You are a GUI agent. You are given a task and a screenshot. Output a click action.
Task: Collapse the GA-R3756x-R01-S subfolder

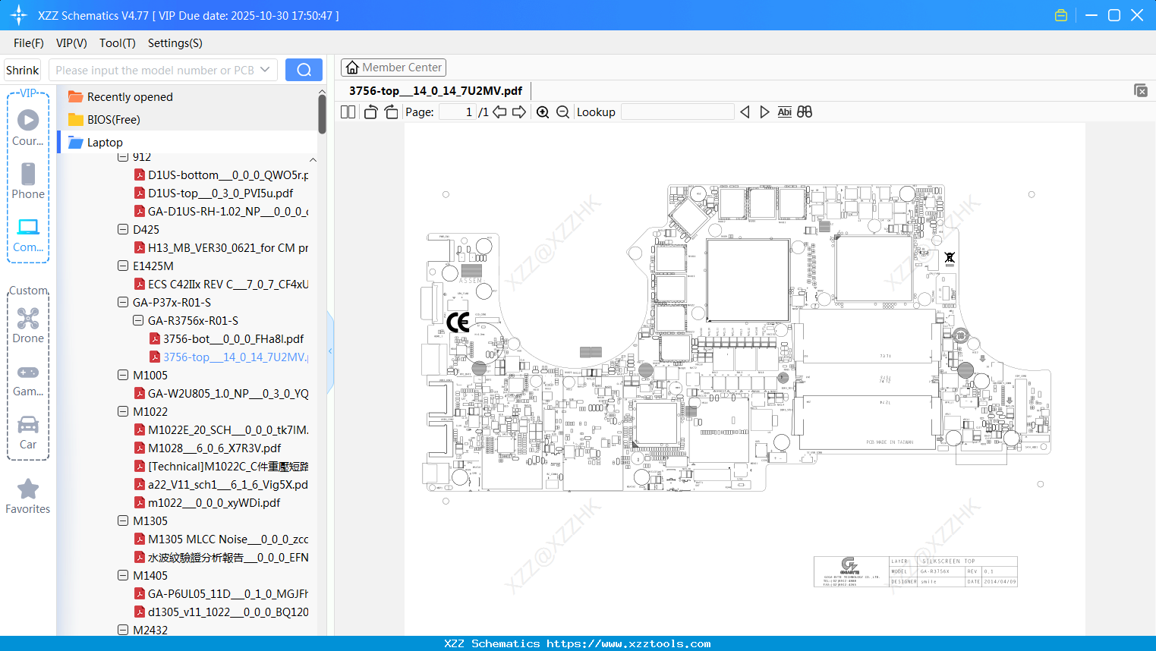pyautogui.click(x=138, y=320)
